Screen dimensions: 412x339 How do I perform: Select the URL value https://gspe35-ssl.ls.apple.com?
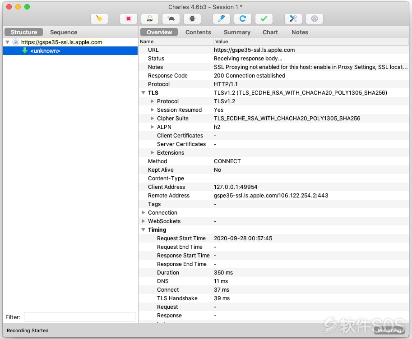click(x=254, y=50)
